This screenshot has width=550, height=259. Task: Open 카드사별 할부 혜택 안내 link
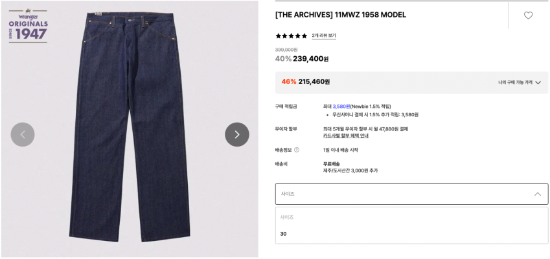tap(345, 136)
